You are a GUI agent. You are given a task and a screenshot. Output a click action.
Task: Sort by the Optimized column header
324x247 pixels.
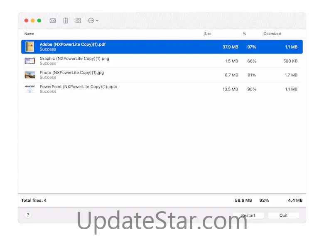[x=272, y=34]
